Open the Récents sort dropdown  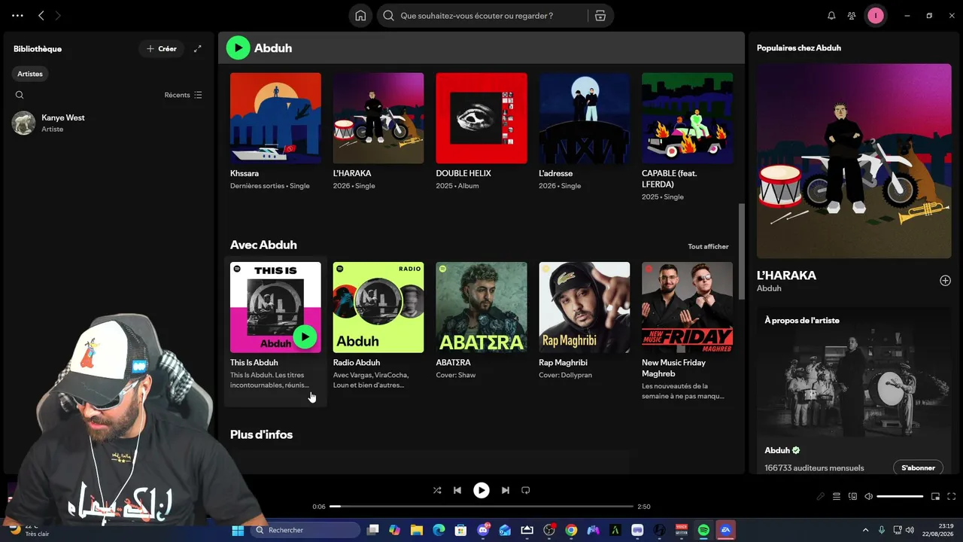coord(183,95)
